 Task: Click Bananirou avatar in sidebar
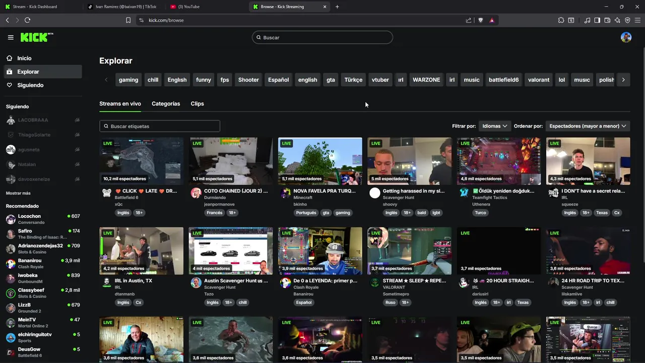click(11, 264)
